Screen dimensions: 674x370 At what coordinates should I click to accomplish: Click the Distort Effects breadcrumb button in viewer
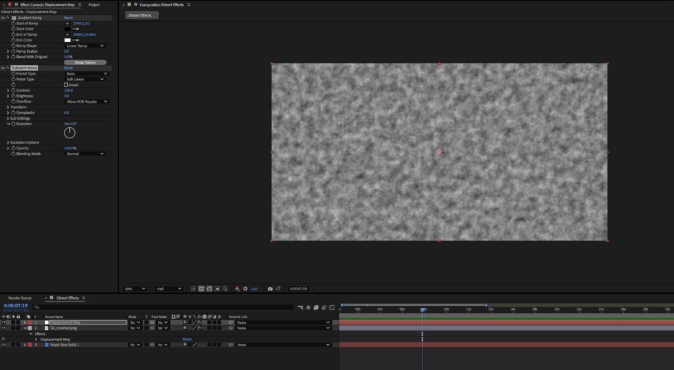pyautogui.click(x=142, y=15)
